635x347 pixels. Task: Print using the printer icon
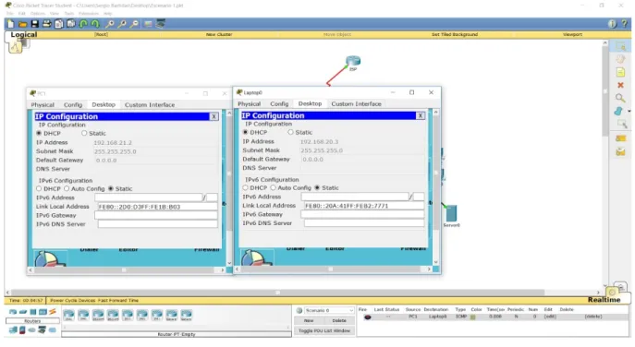tap(47, 24)
